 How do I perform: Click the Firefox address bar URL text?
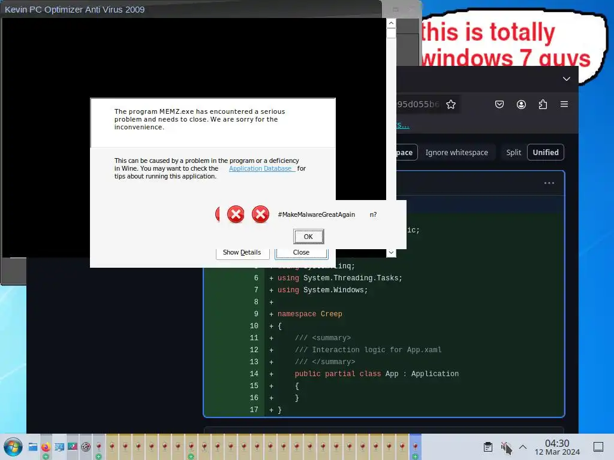coord(418,104)
